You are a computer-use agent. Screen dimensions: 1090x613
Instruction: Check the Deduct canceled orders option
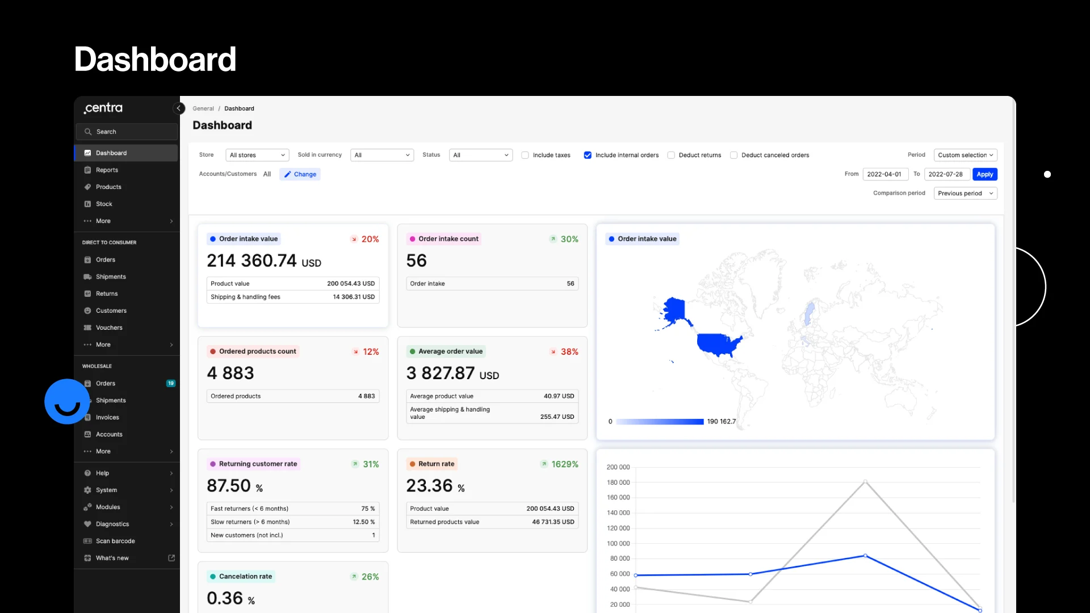[x=734, y=155]
